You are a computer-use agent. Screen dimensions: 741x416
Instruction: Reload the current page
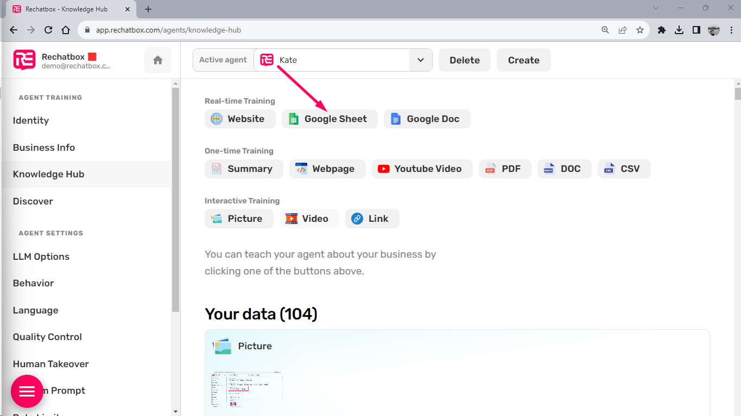[x=48, y=30]
